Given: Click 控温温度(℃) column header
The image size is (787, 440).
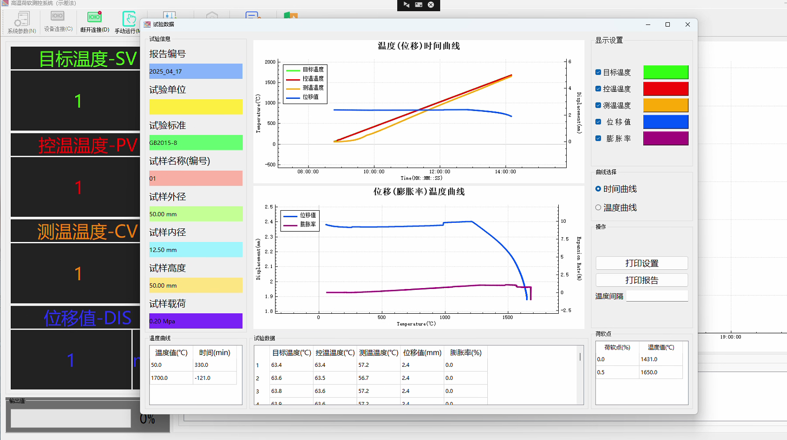Looking at the screenshot, I should [335, 353].
